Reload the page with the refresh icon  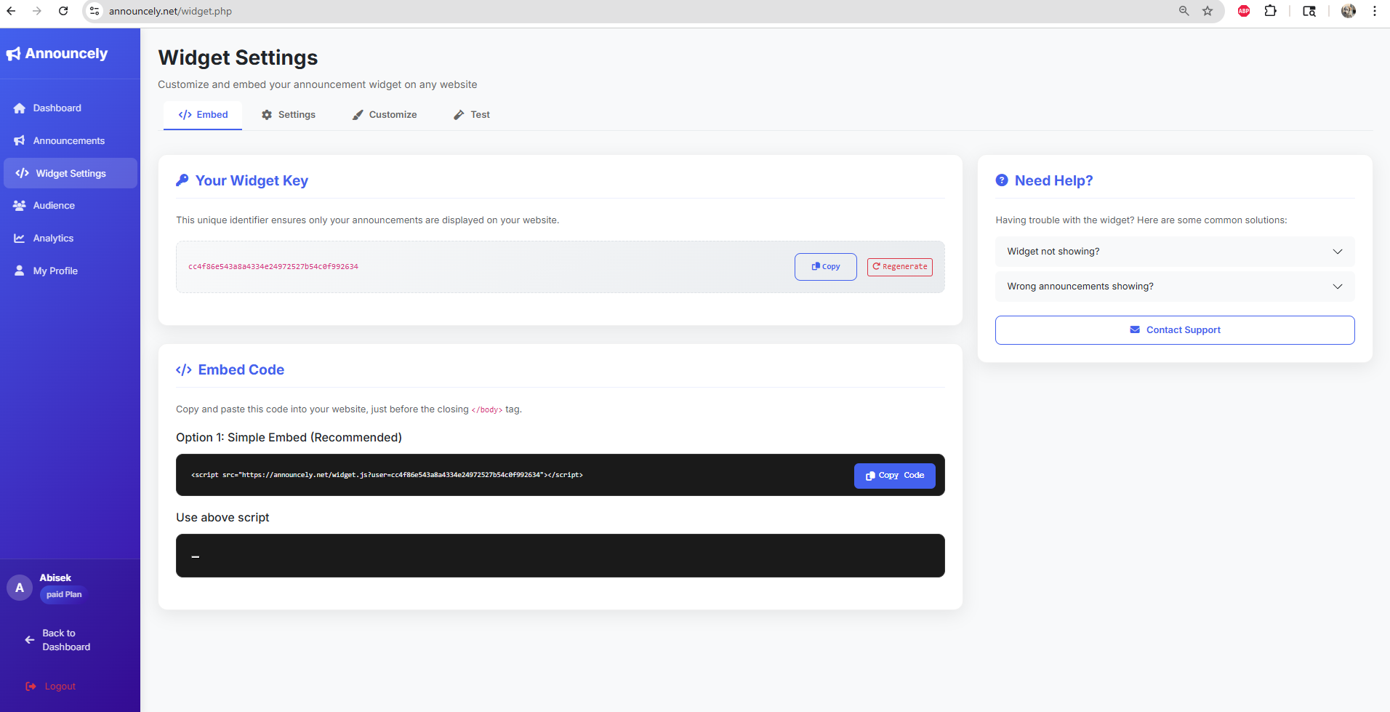click(x=63, y=11)
